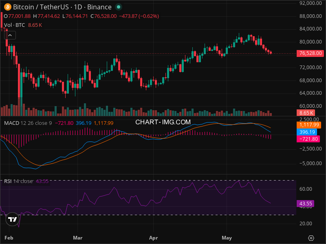Select the RSI 14 close indicator label
This screenshot has width=326, height=244.
(x=18, y=181)
